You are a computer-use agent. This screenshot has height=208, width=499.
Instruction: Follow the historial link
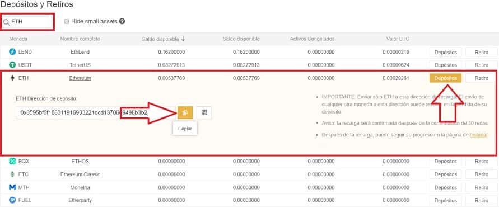(x=479, y=135)
